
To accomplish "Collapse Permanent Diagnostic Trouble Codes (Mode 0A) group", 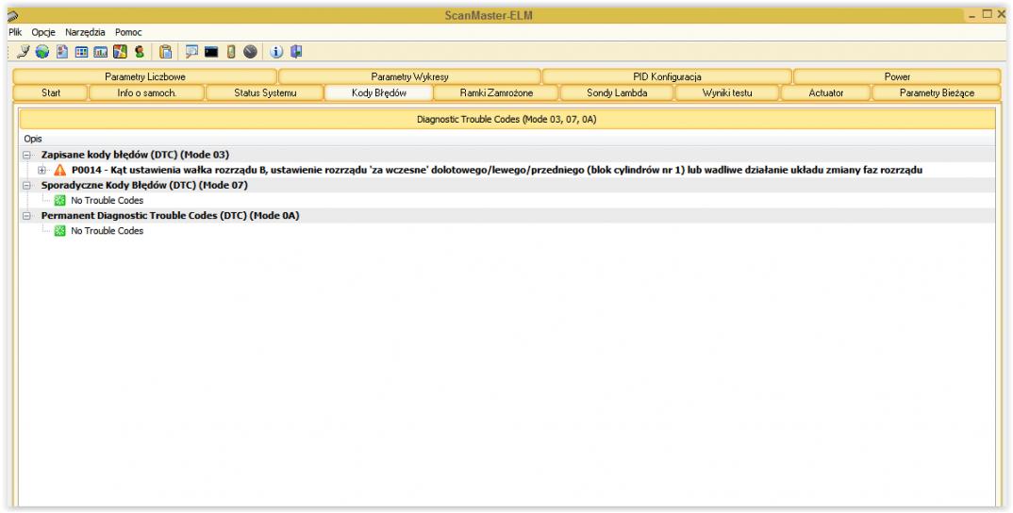I will tap(26, 216).
